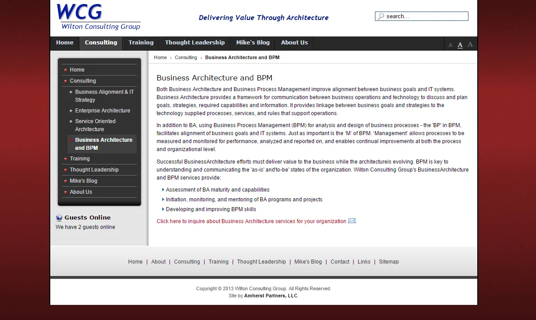Click Mike's Blog in the footer links
Image resolution: width=536 pixels, height=320 pixels.
pyautogui.click(x=308, y=262)
